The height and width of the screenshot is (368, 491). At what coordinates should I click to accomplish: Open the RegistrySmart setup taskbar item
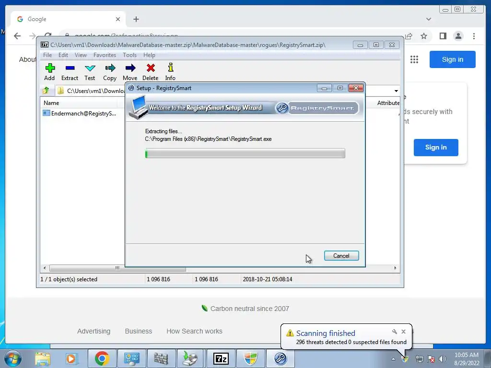[280, 358]
